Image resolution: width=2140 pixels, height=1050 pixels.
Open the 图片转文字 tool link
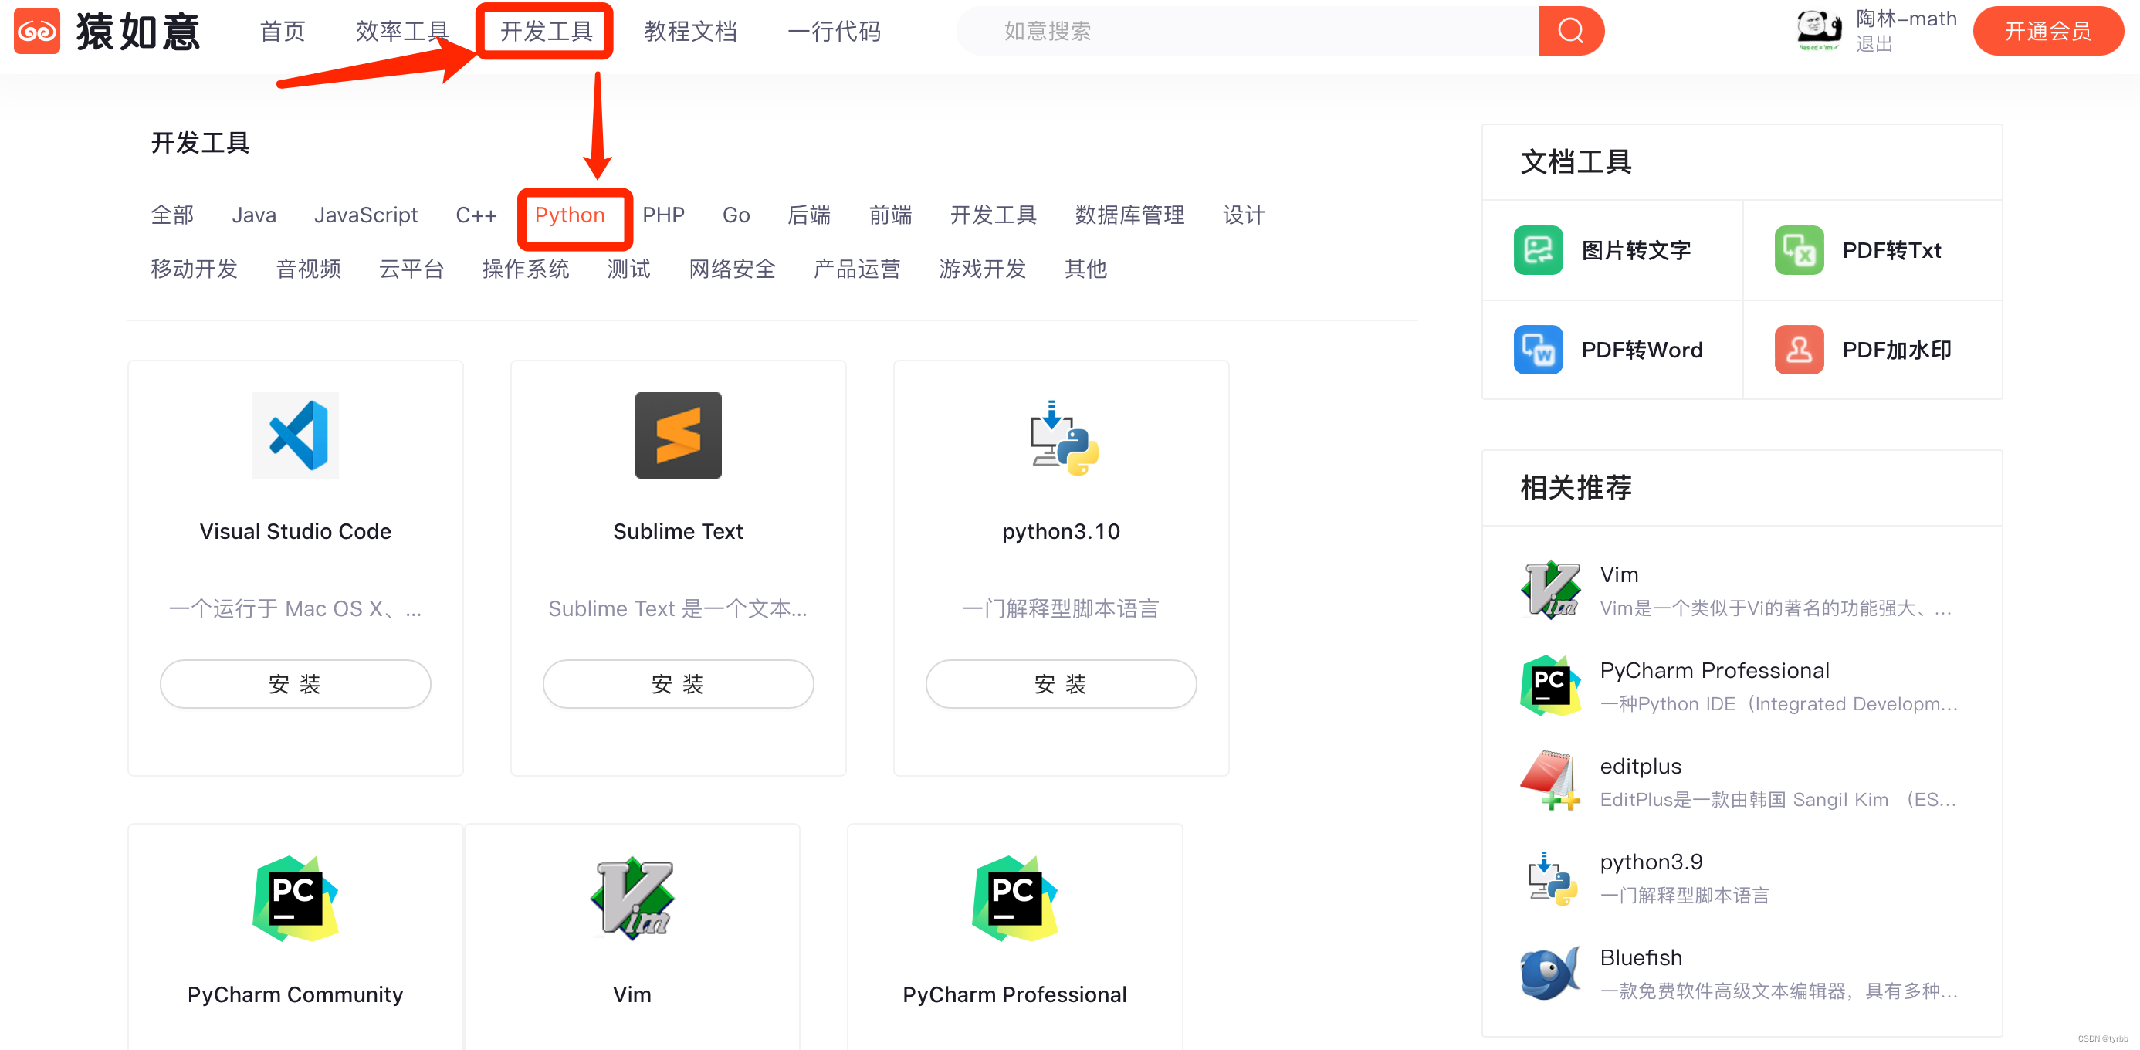coord(1636,250)
